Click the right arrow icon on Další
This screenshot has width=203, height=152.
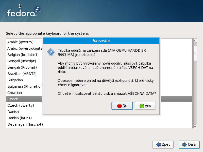tap(184, 145)
